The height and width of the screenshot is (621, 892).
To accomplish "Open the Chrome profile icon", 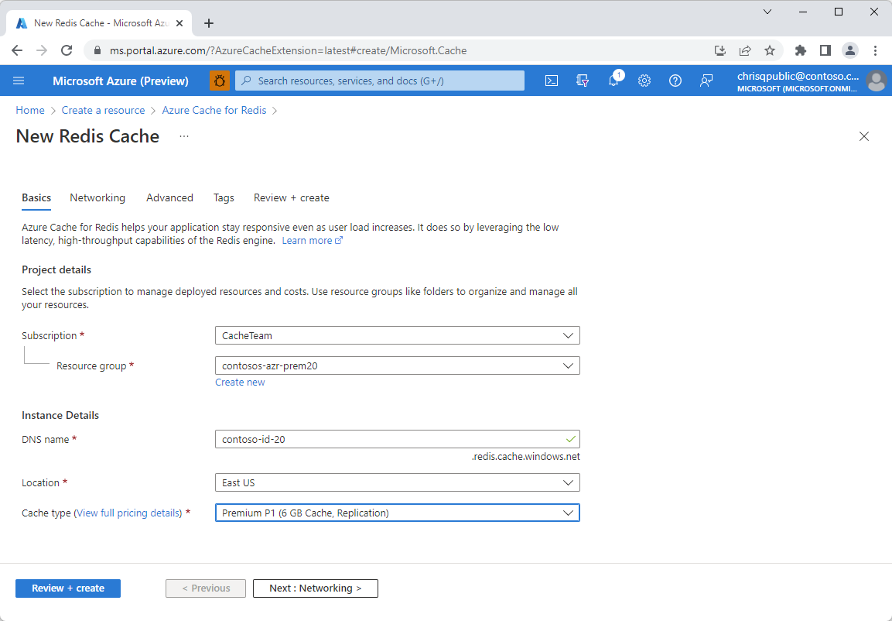I will pyautogui.click(x=850, y=50).
